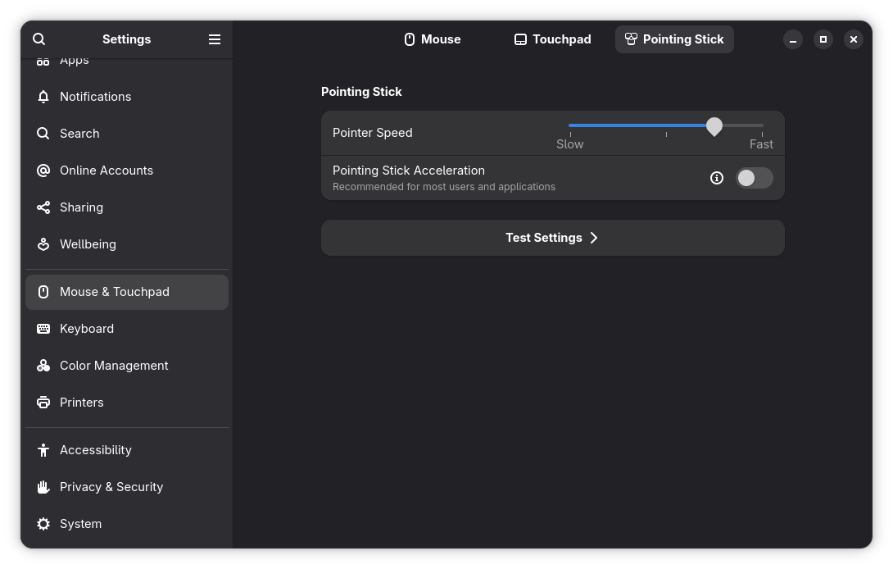Click the Keyboard icon in sidebar
Image resolution: width=893 pixels, height=569 pixels.
(43, 329)
